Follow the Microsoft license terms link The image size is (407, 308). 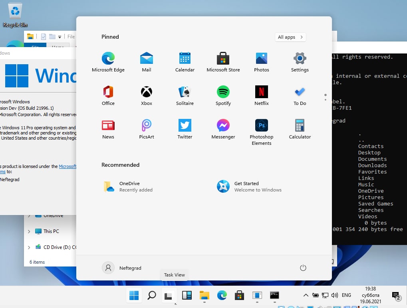pyautogui.click(x=68, y=166)
